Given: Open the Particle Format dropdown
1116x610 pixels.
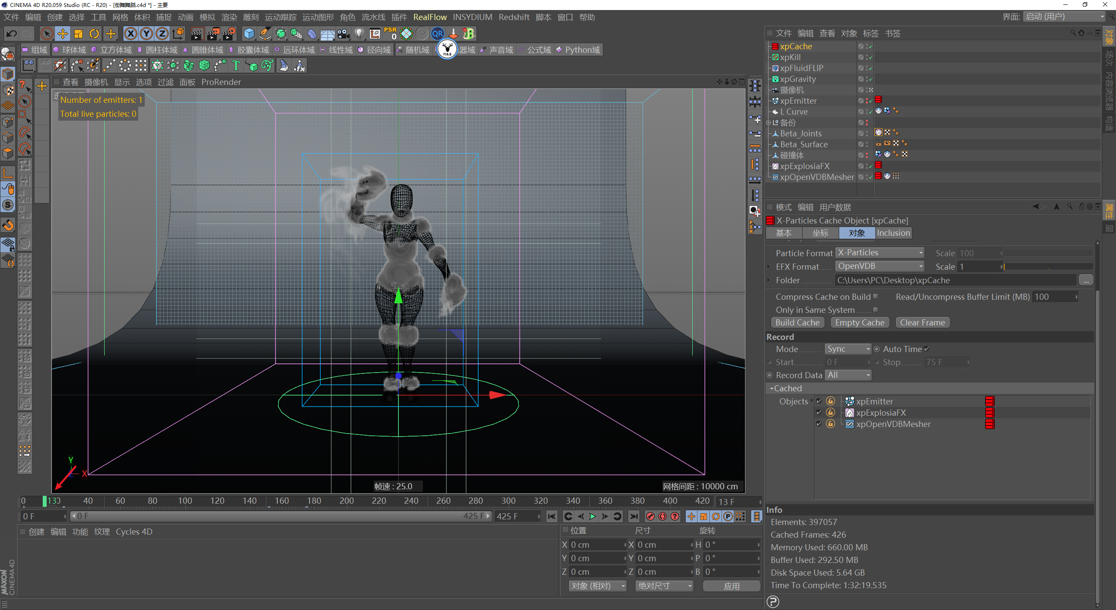Looking at the screenshot, I should [x=880, y=253].
